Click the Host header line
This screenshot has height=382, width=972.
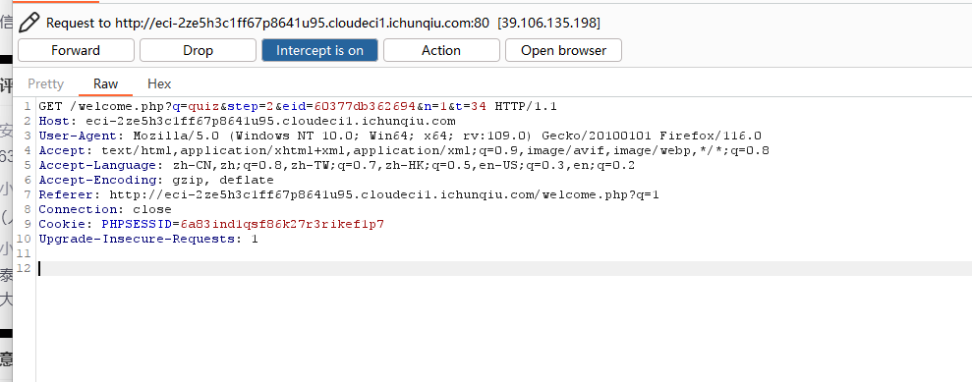247,121
